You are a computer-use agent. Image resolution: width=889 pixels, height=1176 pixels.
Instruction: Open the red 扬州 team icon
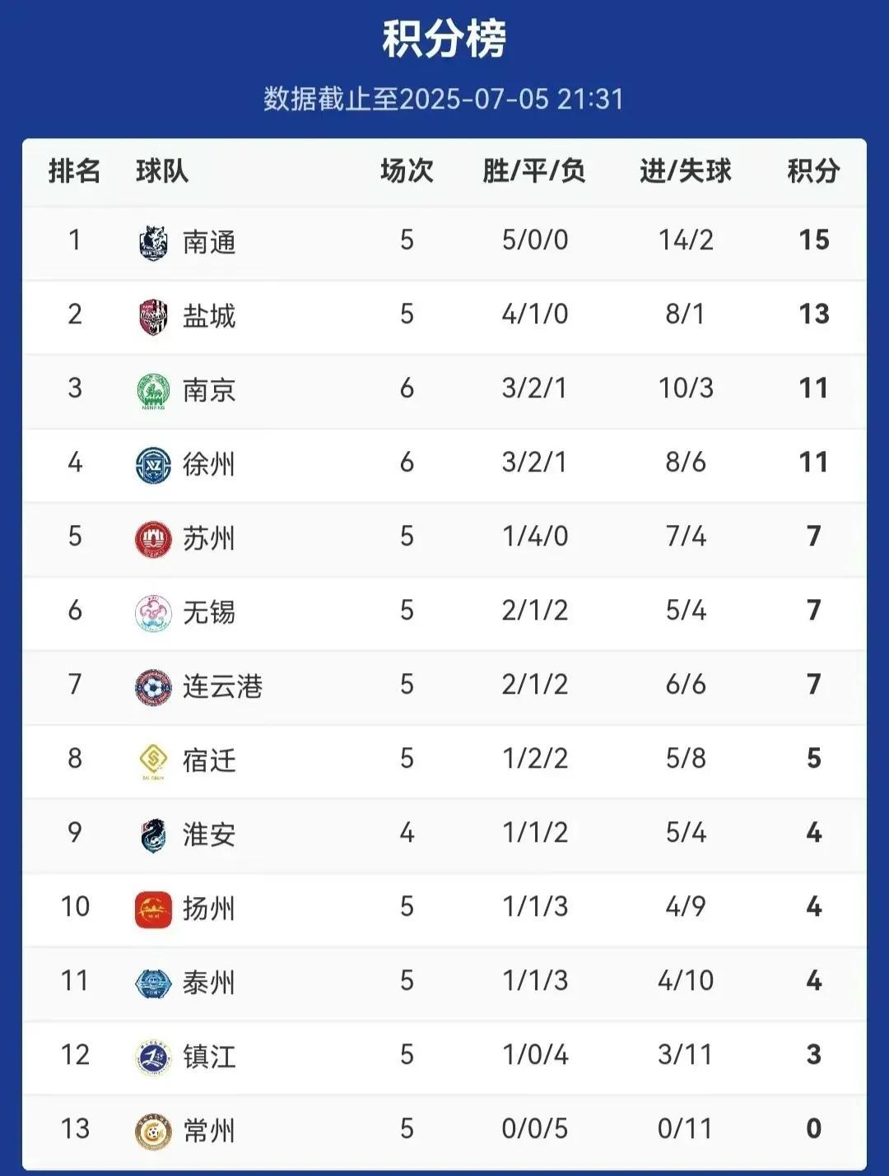(153, 909)
